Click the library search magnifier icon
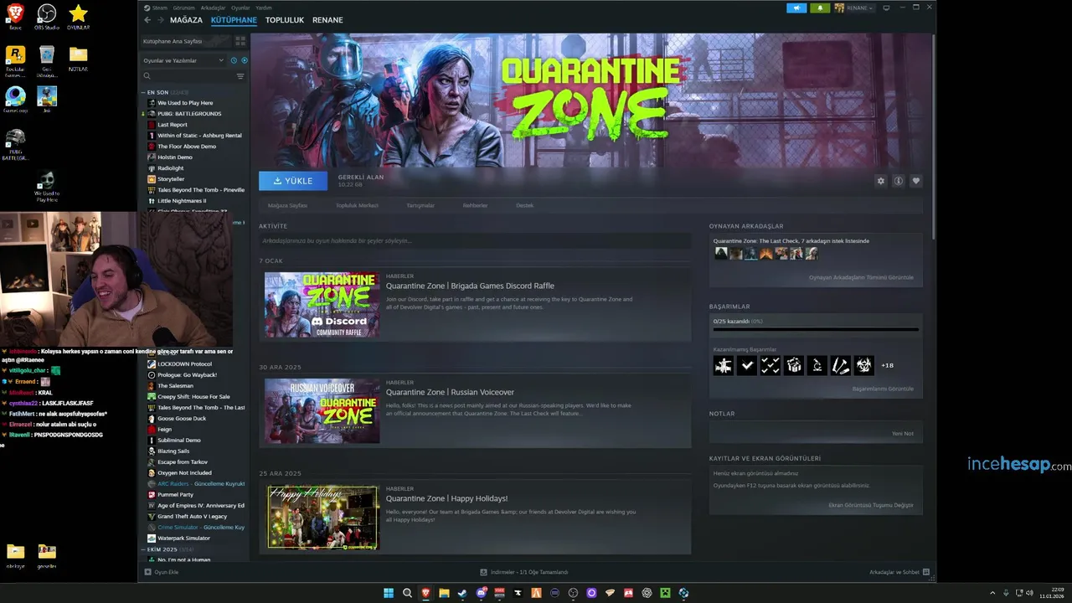 coord(147,76)
